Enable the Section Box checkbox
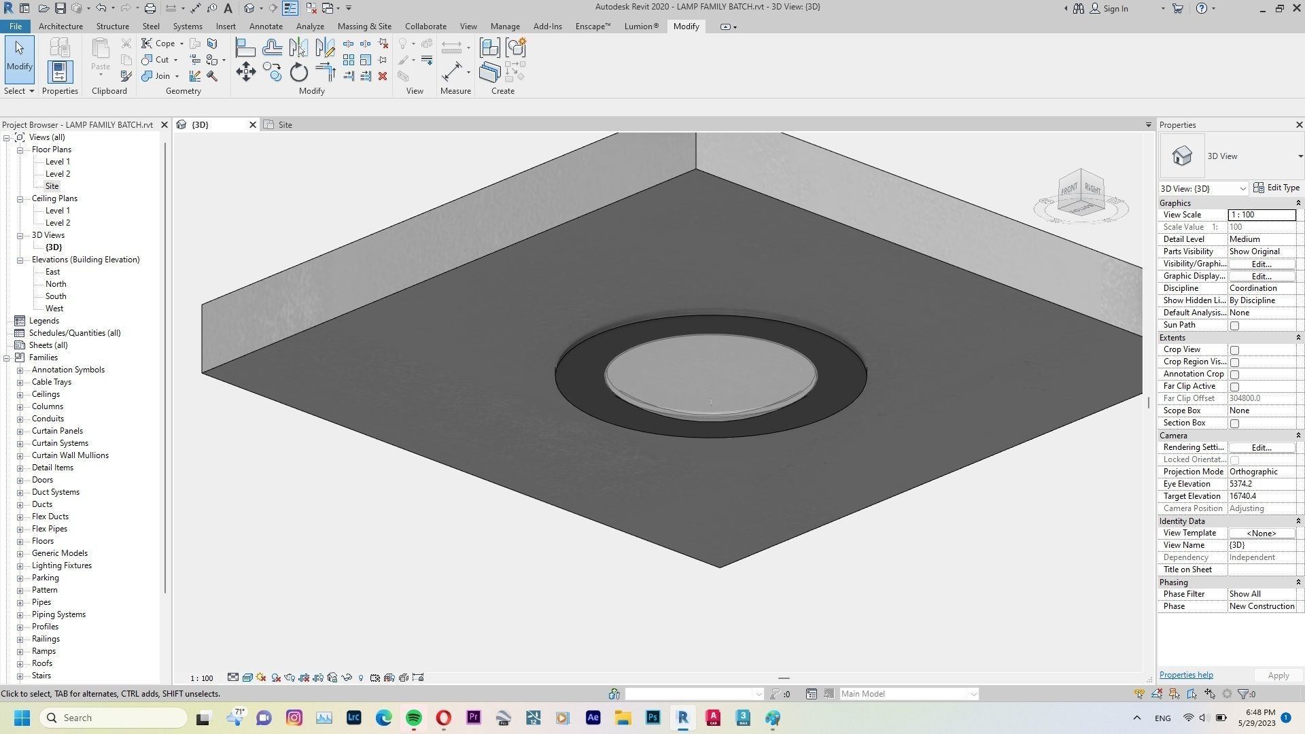 [x=1234, y=423]
